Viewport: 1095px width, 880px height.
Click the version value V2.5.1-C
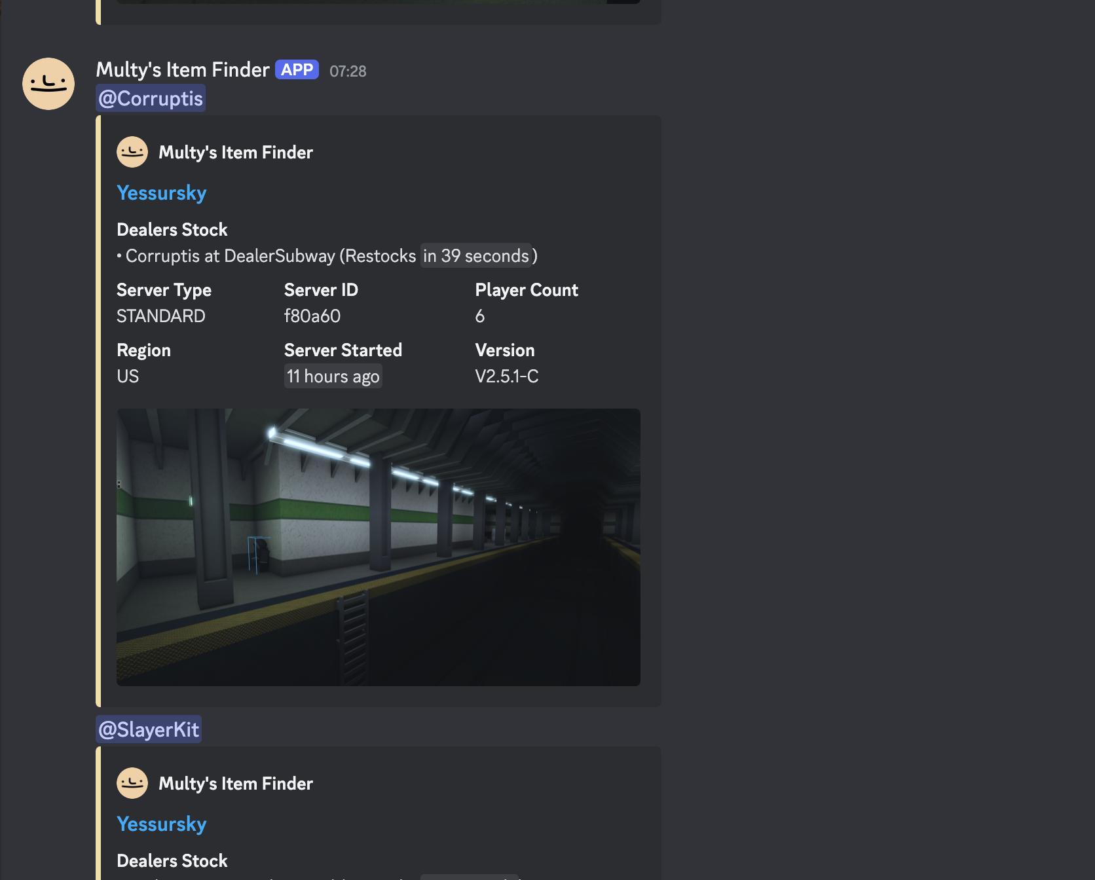tap(507, 376)
